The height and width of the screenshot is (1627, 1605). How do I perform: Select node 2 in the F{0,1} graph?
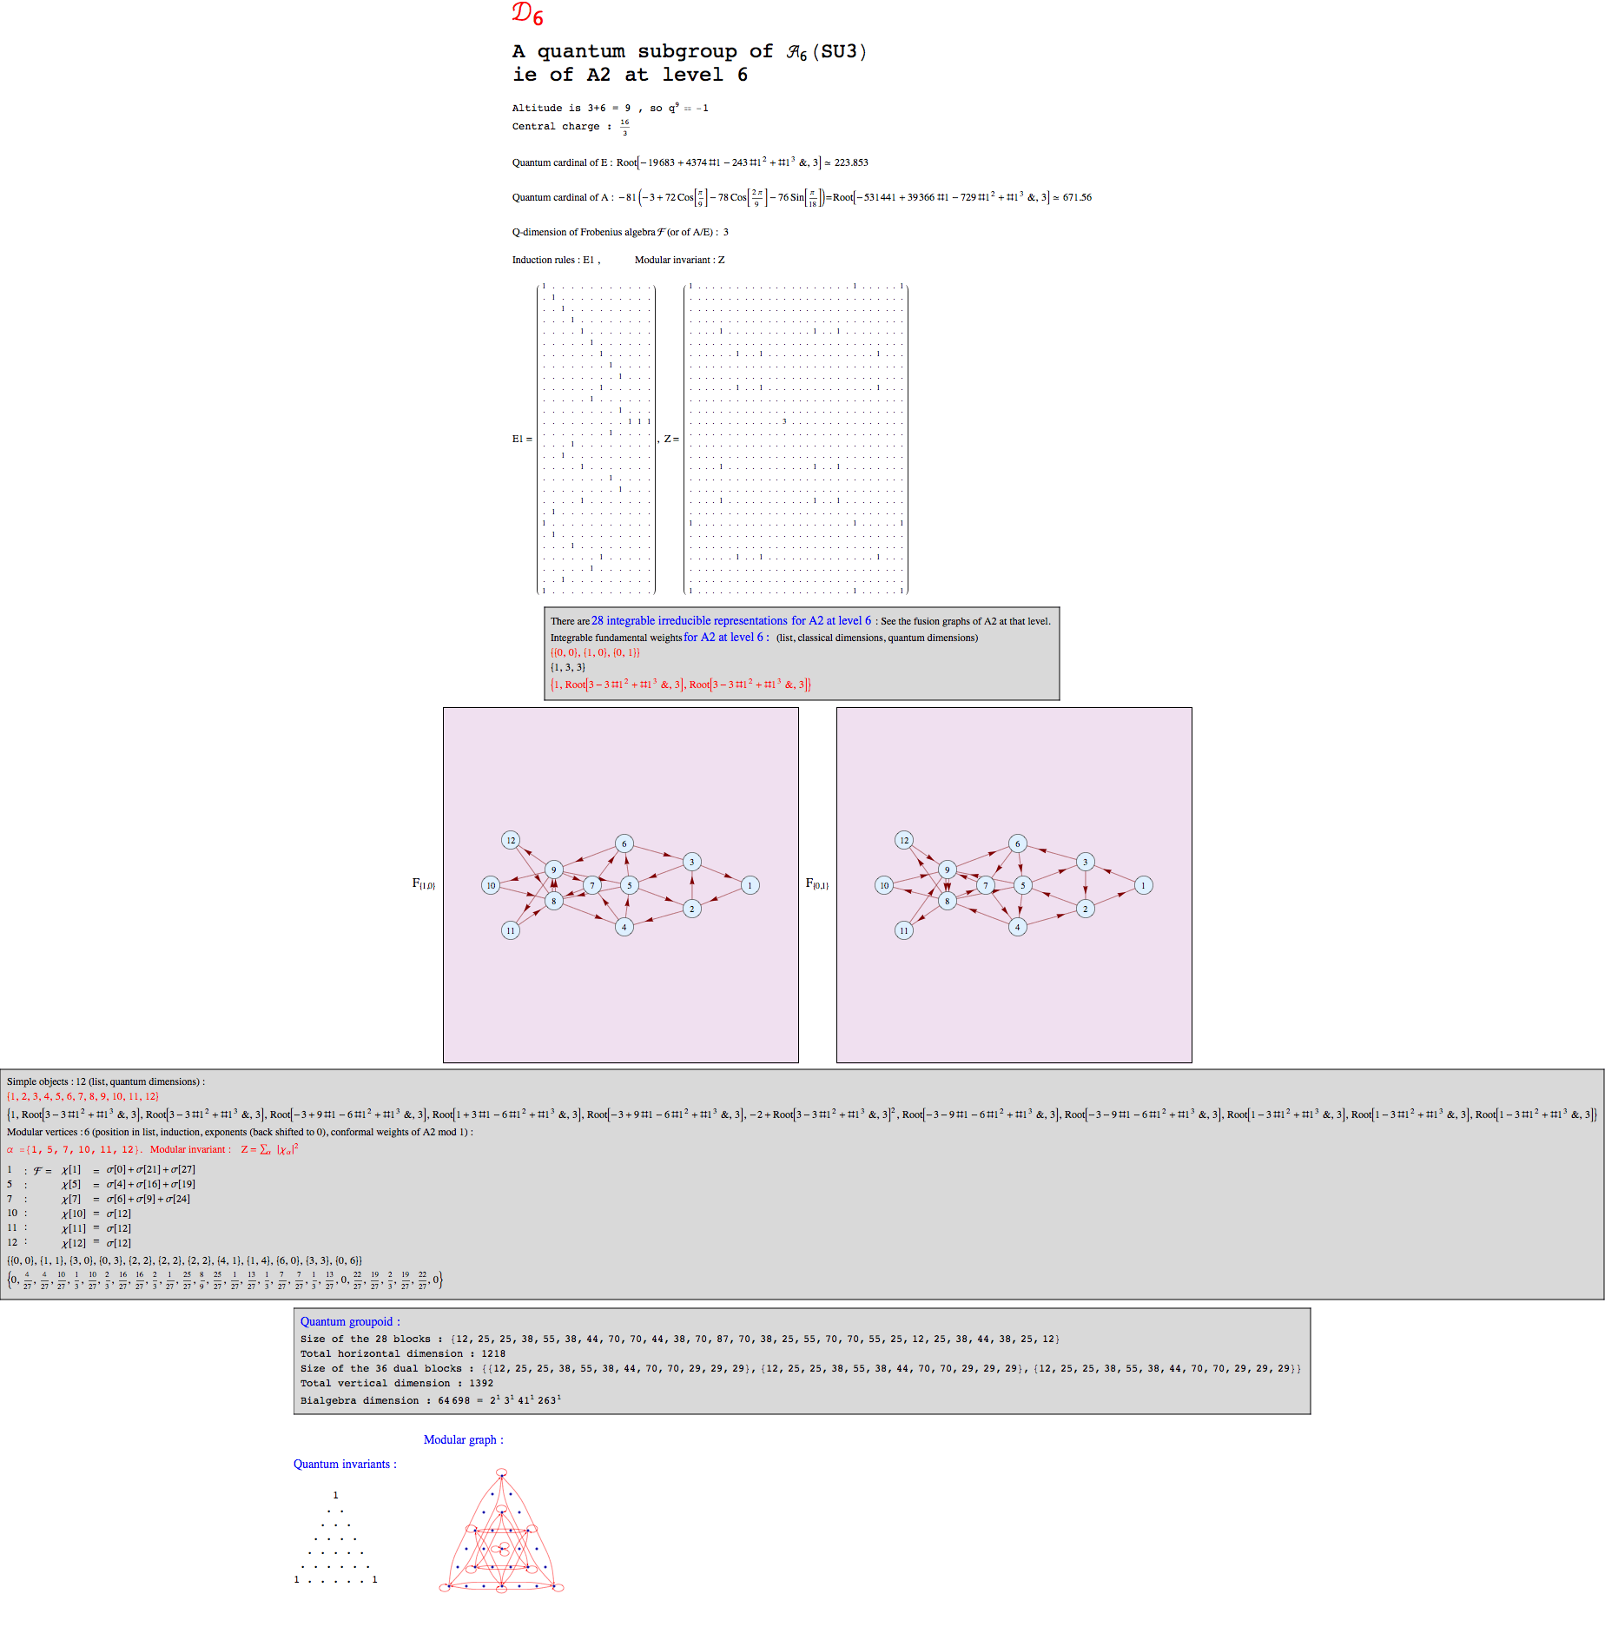click(x=1086, y=909)
